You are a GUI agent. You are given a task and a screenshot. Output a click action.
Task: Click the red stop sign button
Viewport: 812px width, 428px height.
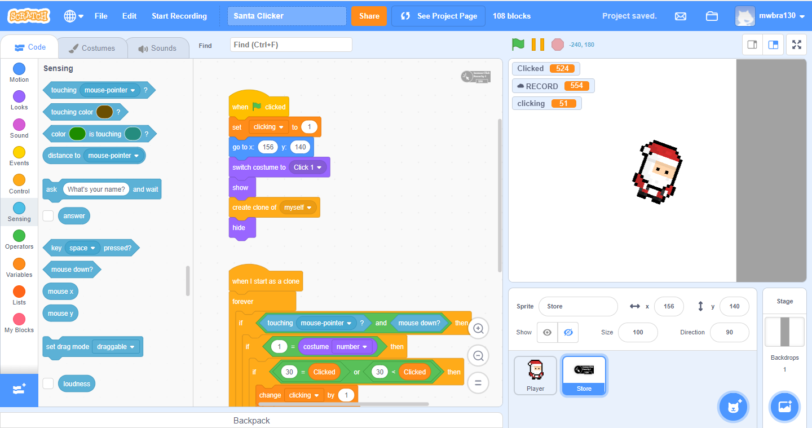[558, 45]
